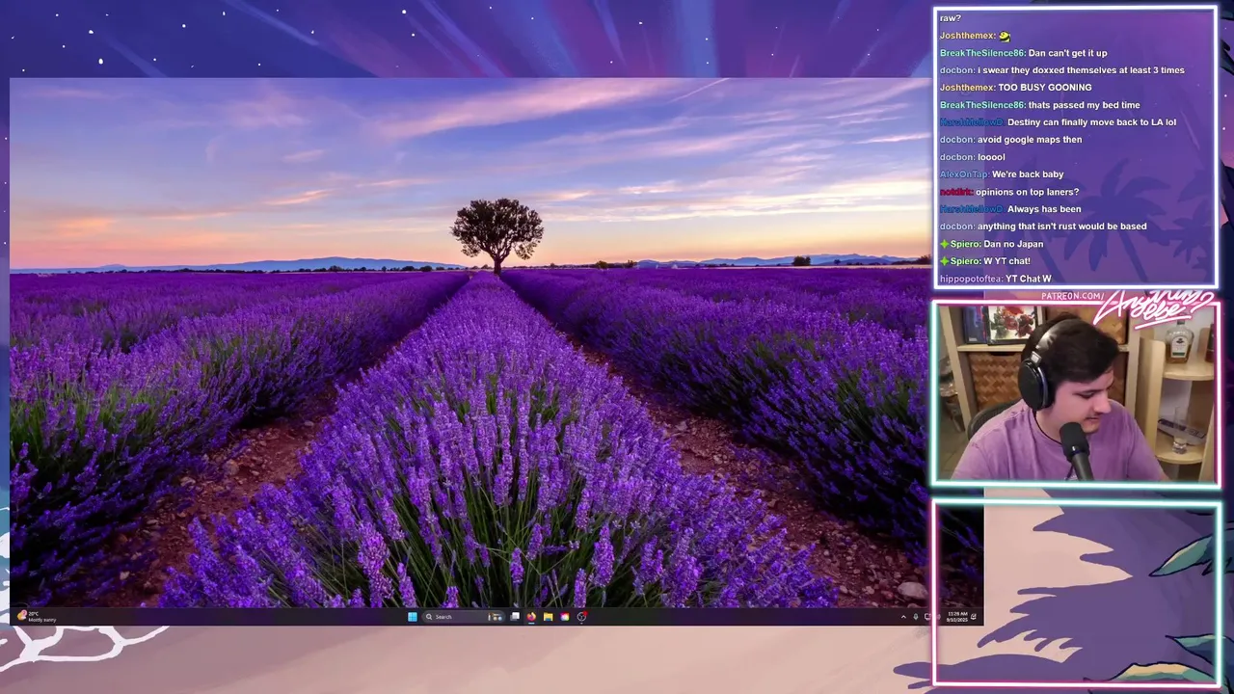This screenshot has height=694, width=1234.
Task: Click the chat message 'We're back baby'
Action: tap(1028, 174)
